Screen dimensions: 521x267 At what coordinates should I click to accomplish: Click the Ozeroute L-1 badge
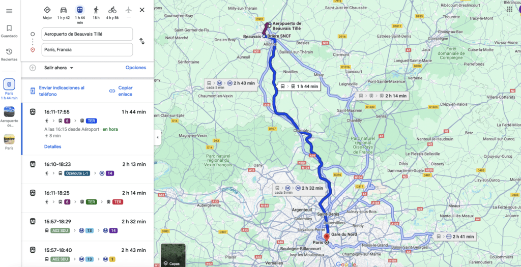pyautogui.click(x=77, y=173)
